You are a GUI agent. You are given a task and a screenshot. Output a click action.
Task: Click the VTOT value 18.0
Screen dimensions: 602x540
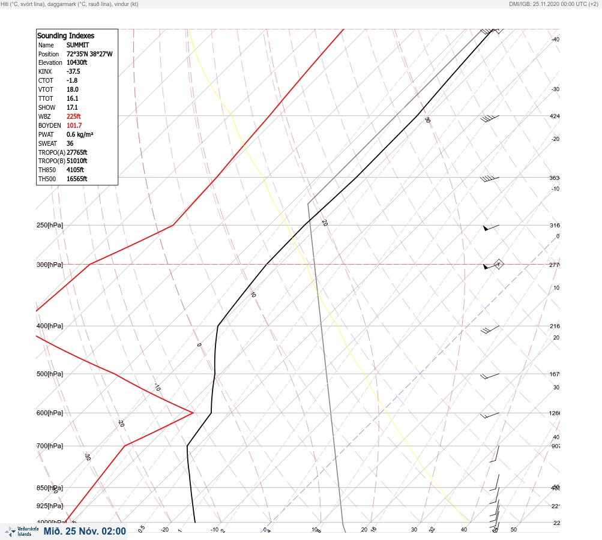coord(73,89)
